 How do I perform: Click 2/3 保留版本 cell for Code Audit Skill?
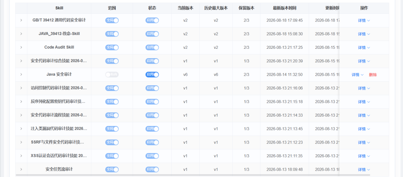(247, 47)
